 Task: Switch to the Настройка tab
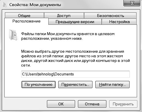119,22
